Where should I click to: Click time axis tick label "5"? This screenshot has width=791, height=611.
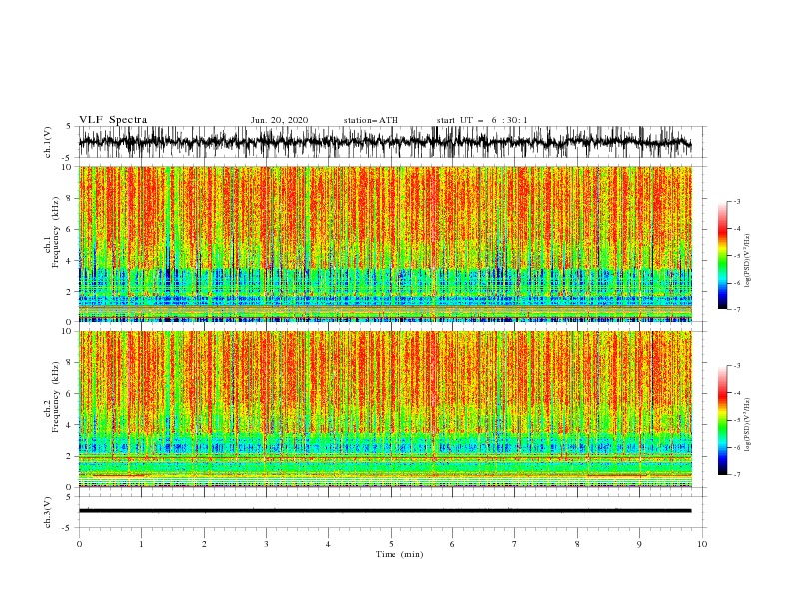[x=391, y=544]
